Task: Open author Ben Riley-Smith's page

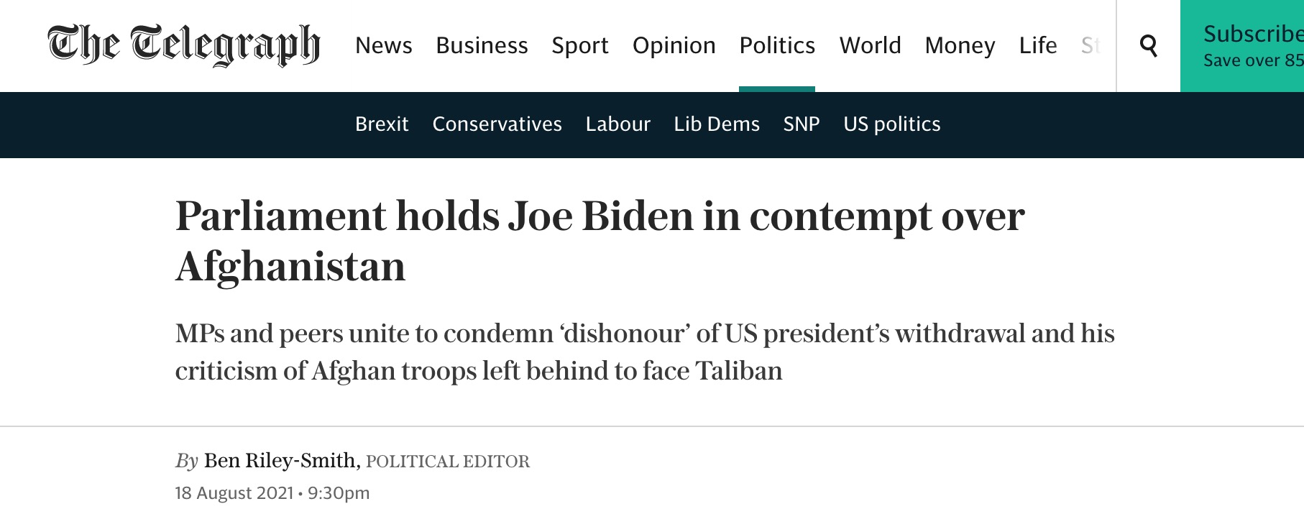Action: [x=280, y=461]
